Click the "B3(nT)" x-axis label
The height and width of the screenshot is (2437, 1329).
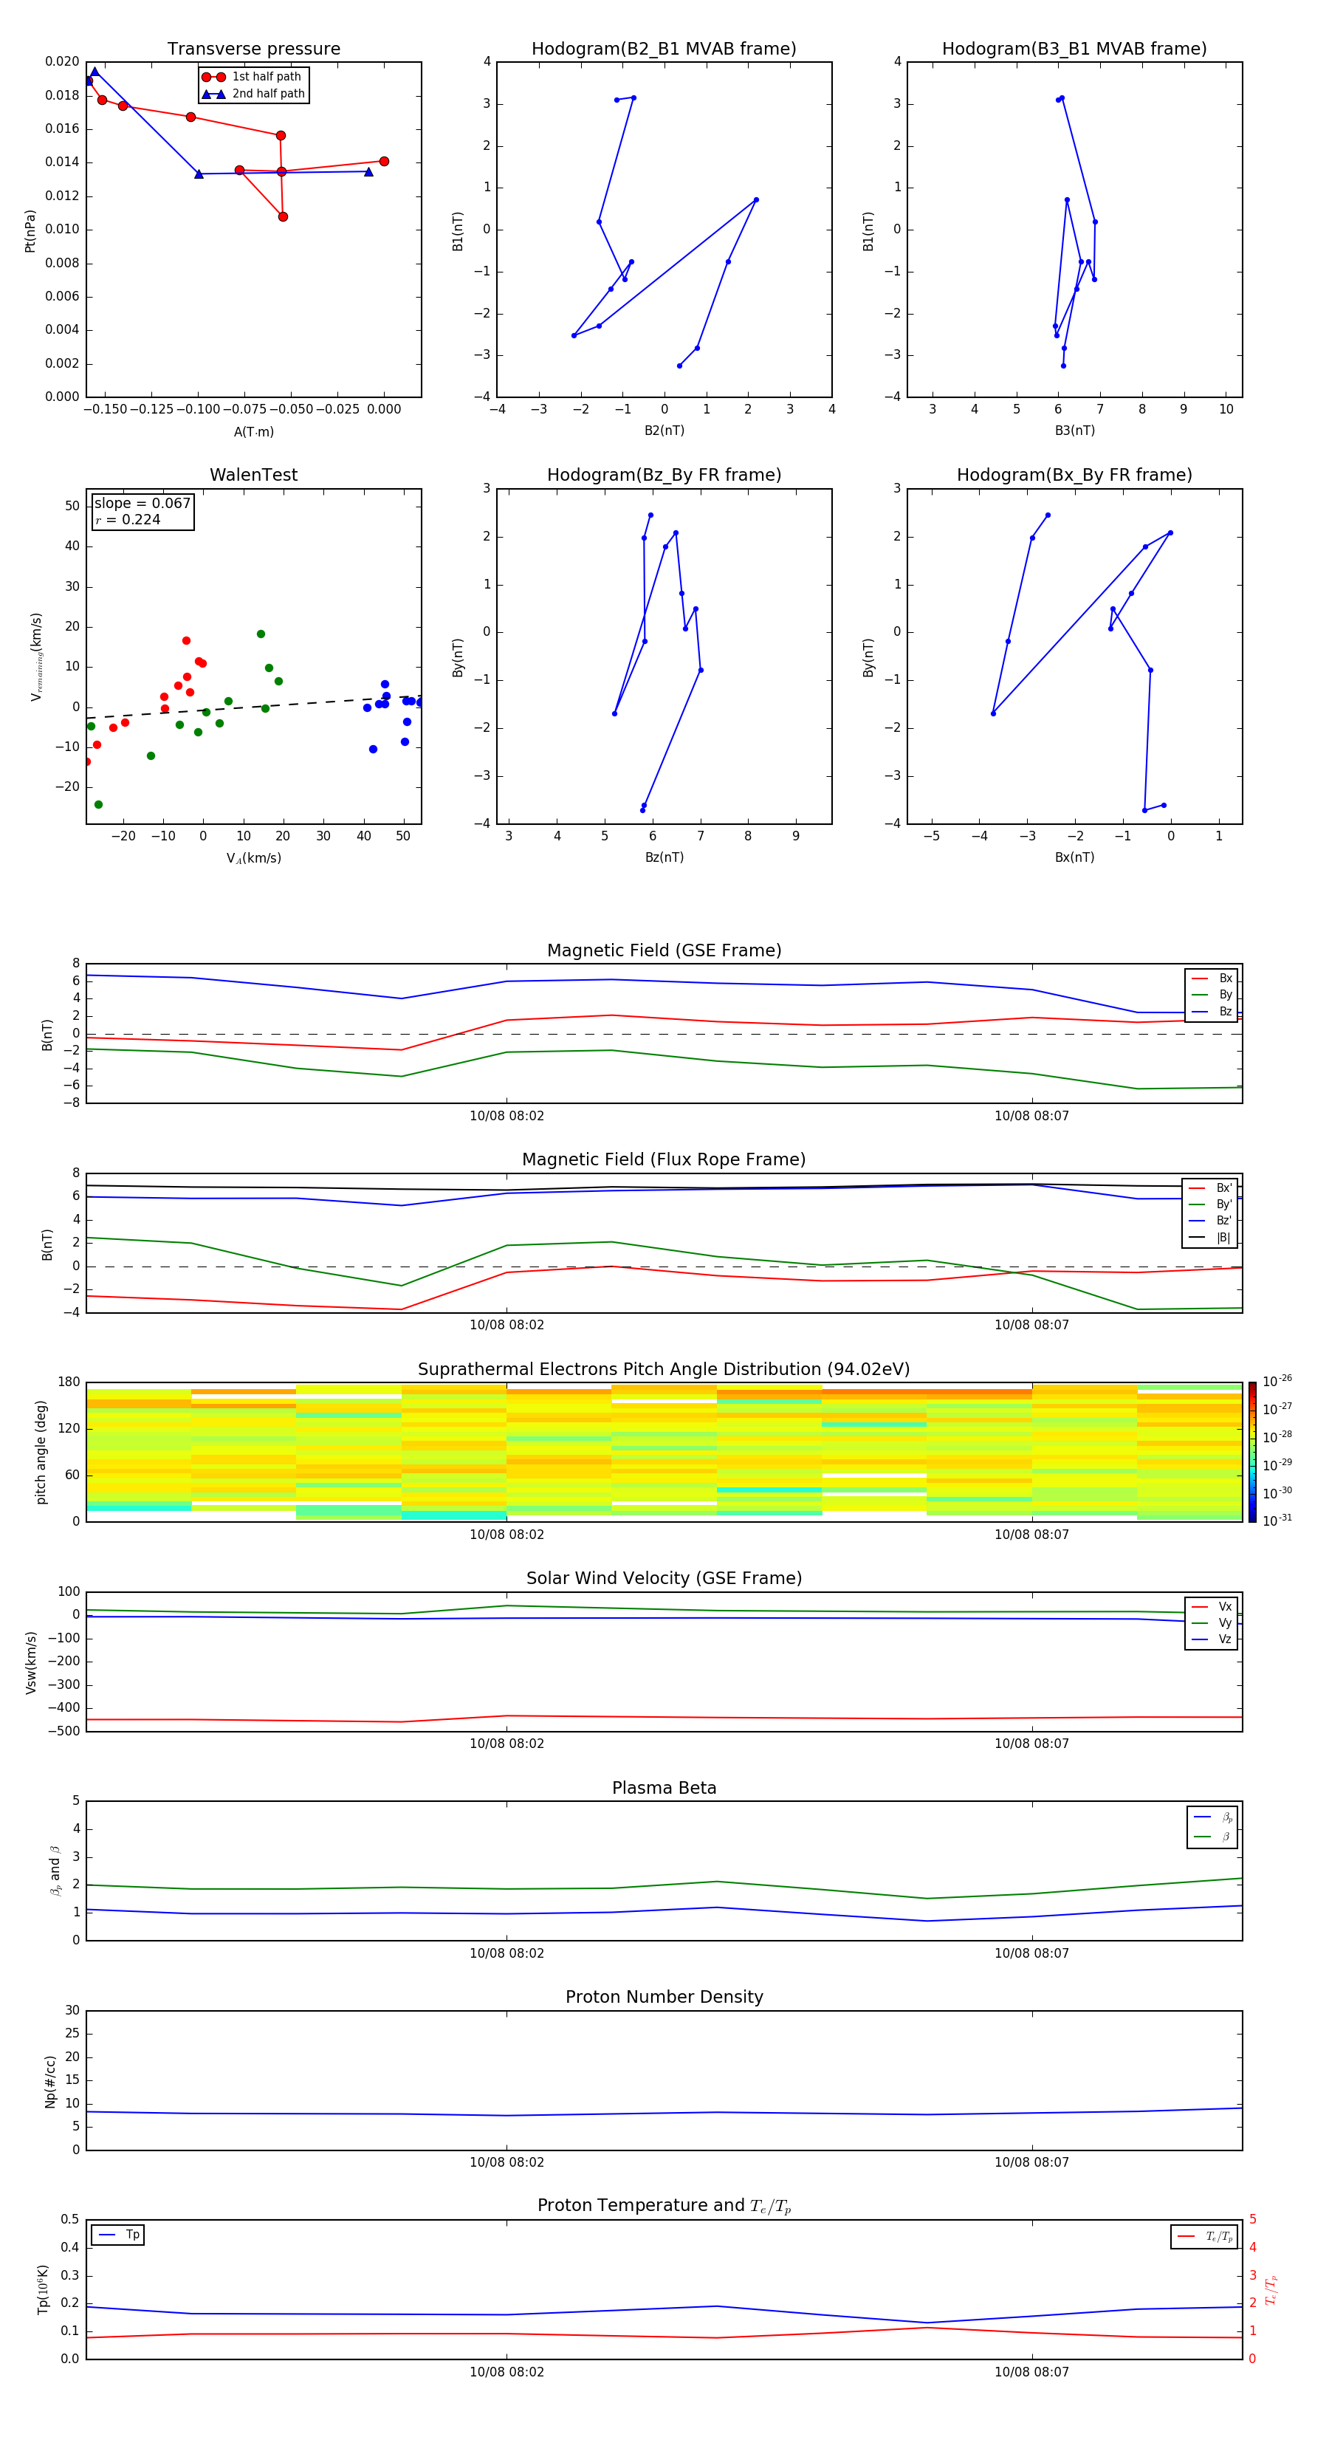1074,431
